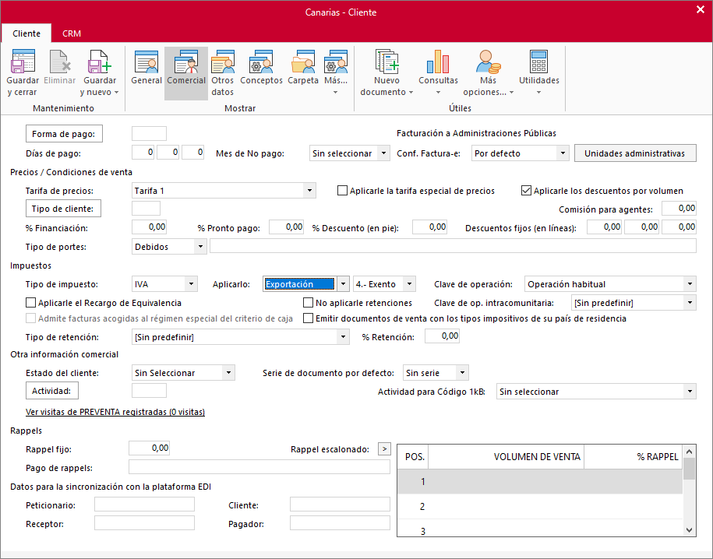This screenshot has width=713, height=559.
Task: Click the % Retención field
Action: 442,336
